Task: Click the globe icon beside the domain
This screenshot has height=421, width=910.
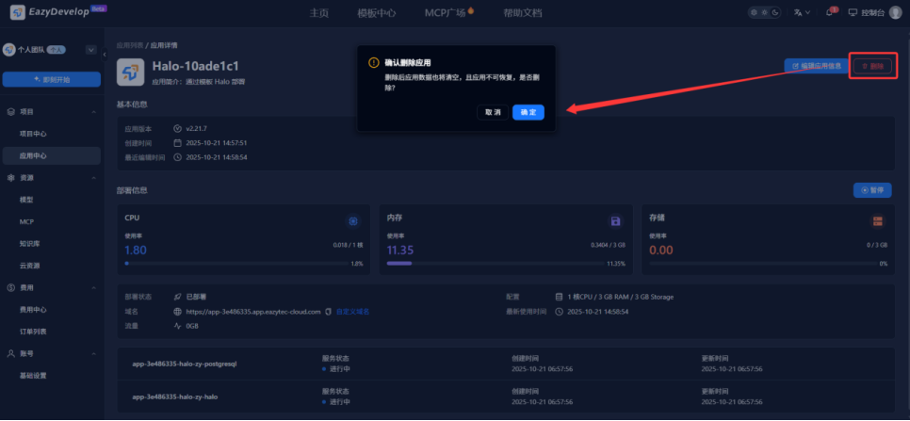Action: coord(178,312)
